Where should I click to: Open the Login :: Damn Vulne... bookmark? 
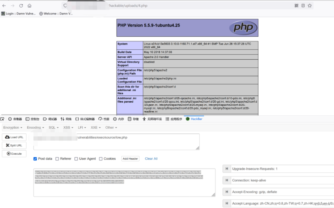(x=18, y=14)
